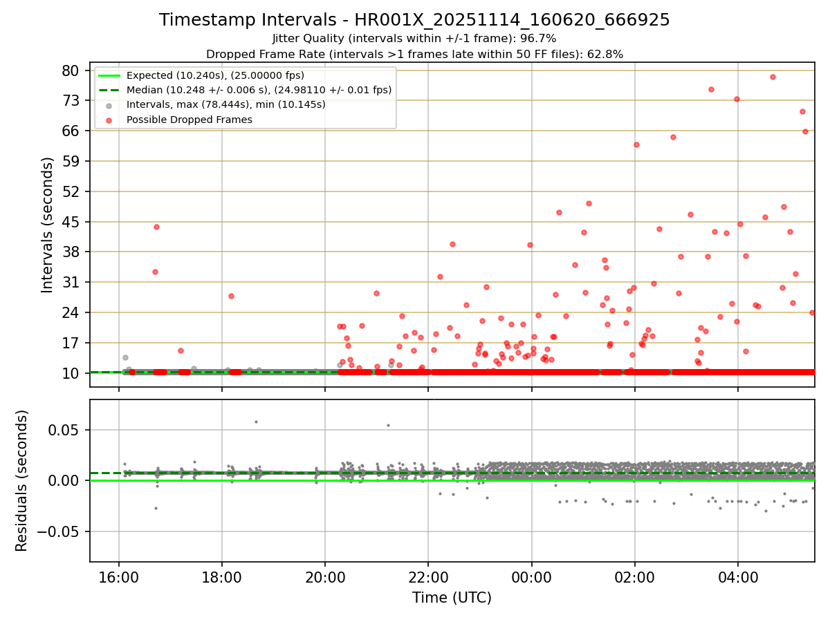Select the Dropped Frame Rate 62.8% subtitle line
The height and width of the screenshot is (622, 830).
click(x=414, y=54)
